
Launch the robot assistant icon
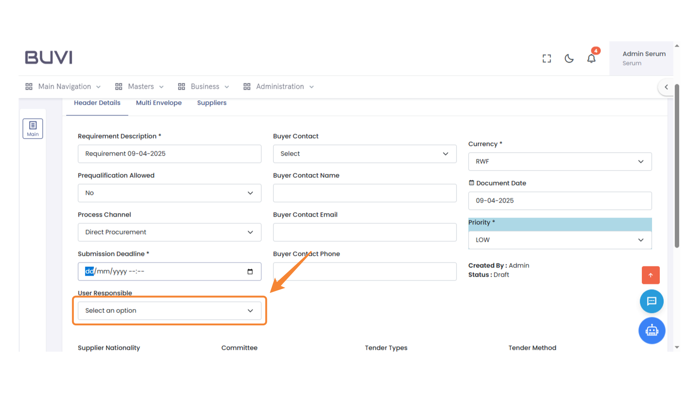pyautogui.click(x=652, y=330)
